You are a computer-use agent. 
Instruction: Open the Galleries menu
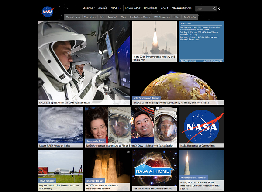102,8
